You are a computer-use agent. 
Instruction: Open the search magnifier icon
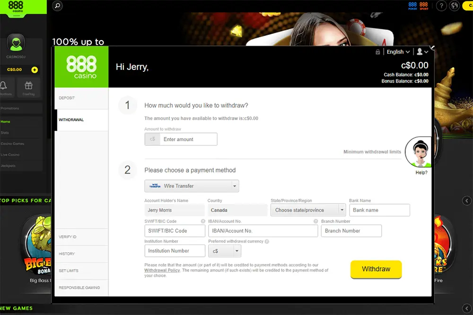(x=57, y=6)
